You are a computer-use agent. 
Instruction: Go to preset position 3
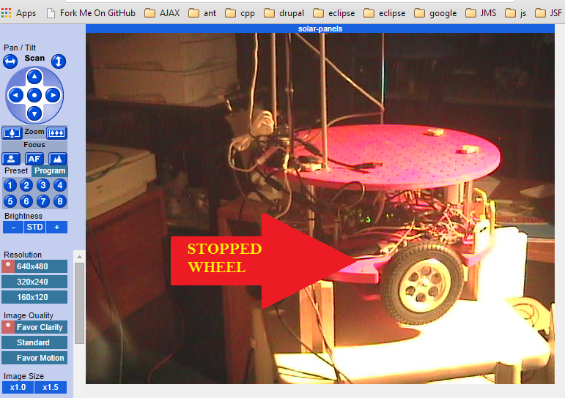tap(43, 185)
